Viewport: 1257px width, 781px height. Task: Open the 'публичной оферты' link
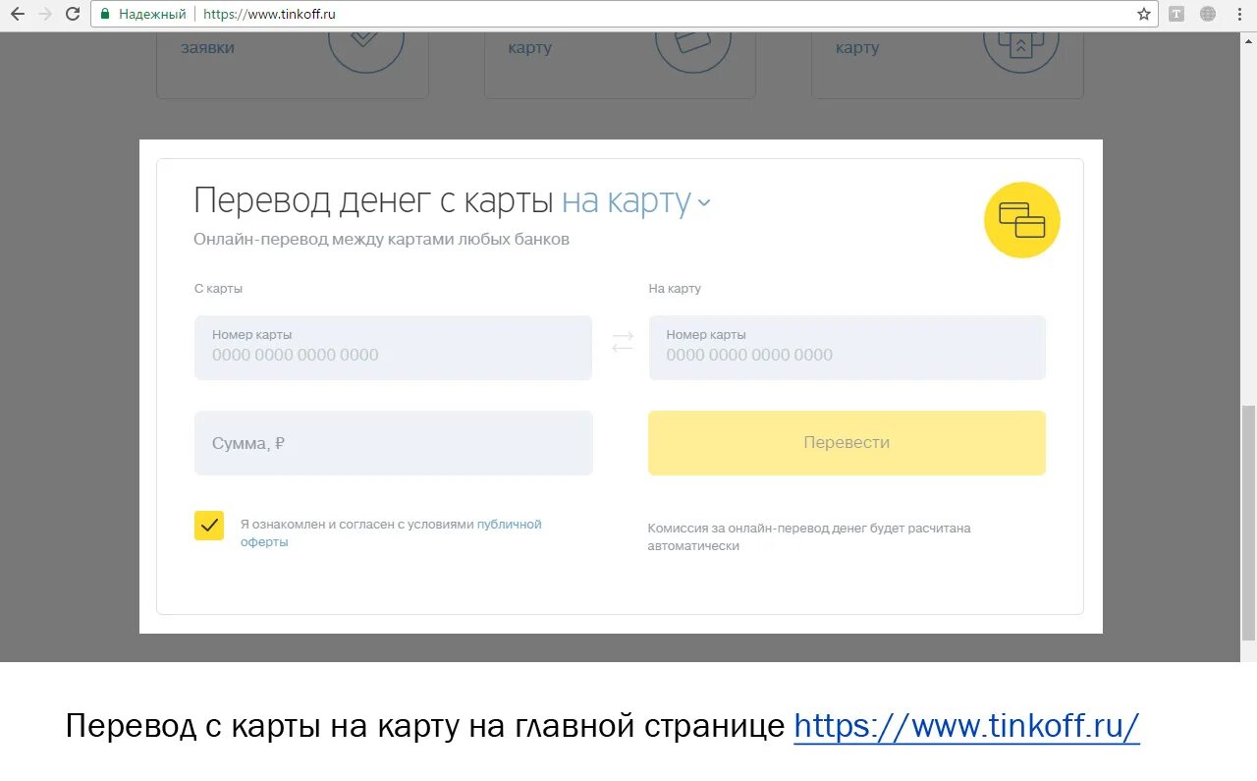(x=391, y=533)
